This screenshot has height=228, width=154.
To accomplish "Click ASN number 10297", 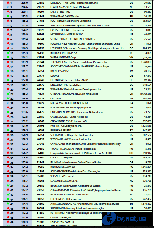I will (x=40, y=12).
